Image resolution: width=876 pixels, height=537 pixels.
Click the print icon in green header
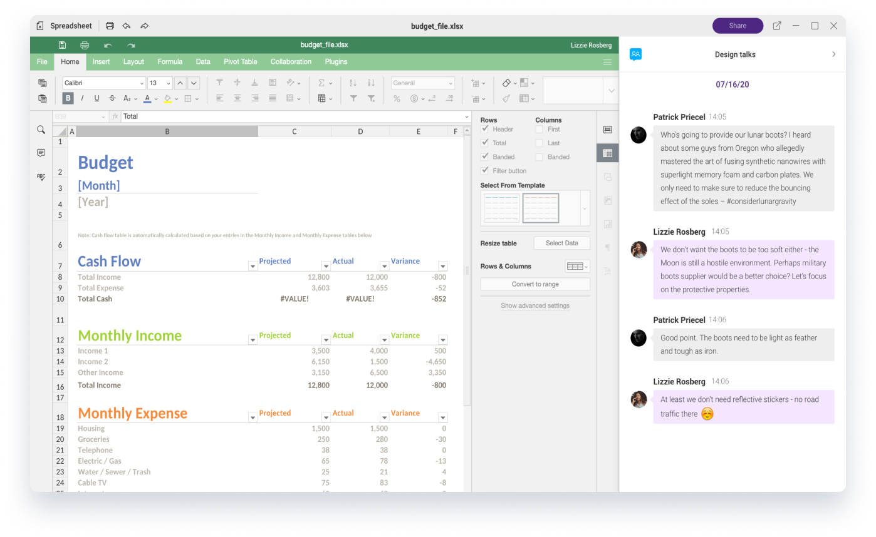[85, 45]
